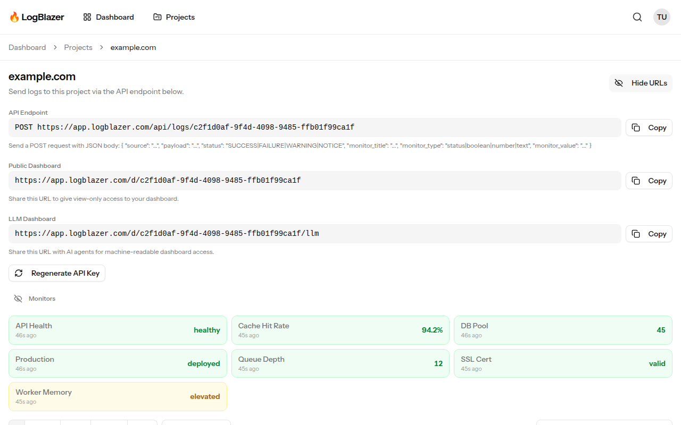Open the API Health monitor card
Image resolution: width=681 pixels, height=425 pixels.
pos(118,330)
